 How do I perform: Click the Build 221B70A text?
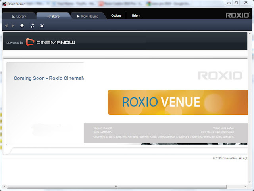pos(102,132)
